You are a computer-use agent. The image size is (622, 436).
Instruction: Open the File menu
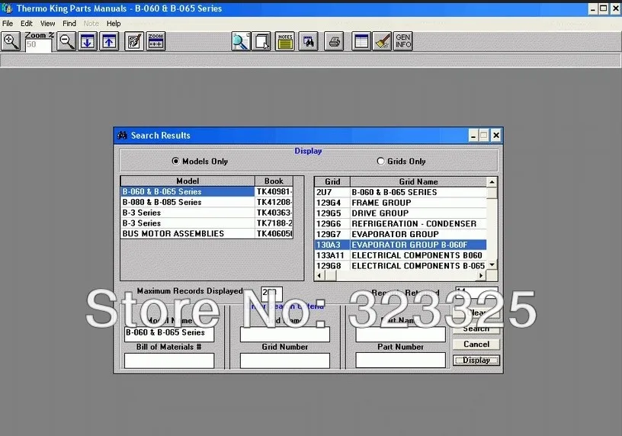(x=8, y=24)
